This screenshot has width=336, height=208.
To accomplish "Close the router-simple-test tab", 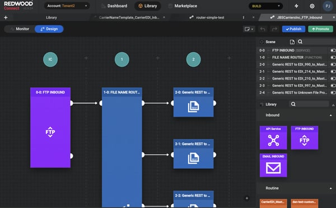I will pos(253,17).
